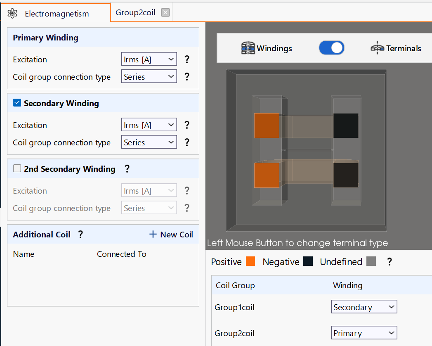Viewport: 432px width, 346px height.
Task: Select the Group2coil row label in table
Action: 234,333
